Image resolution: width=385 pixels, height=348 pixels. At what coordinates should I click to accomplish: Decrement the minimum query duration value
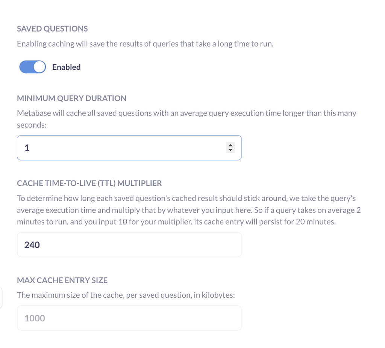click(230, 150)
